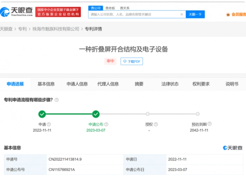The image size is (246, 179).
Task: Click help icon beside 申请 step
Action: (49, 125)
